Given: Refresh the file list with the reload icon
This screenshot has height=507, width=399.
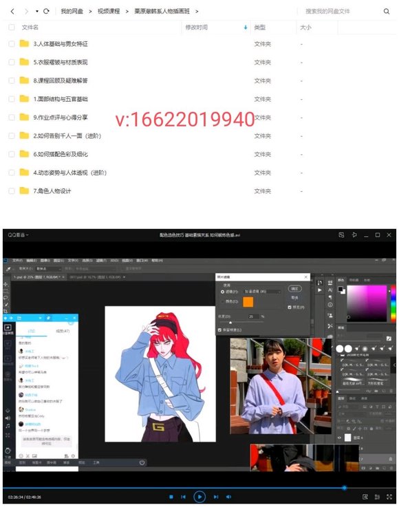Looking at the screenshot, I should (x=46, y=11).
